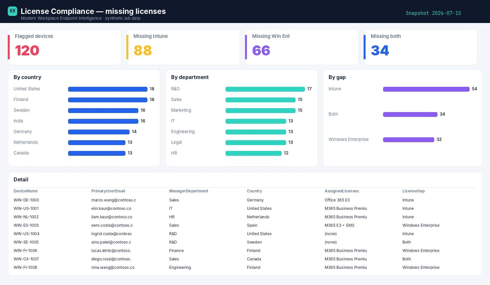Pick the Both bar in By gap

410,114
